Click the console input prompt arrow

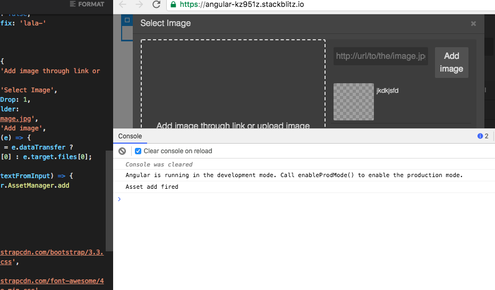pyautogui.click(x=120, y=199)
